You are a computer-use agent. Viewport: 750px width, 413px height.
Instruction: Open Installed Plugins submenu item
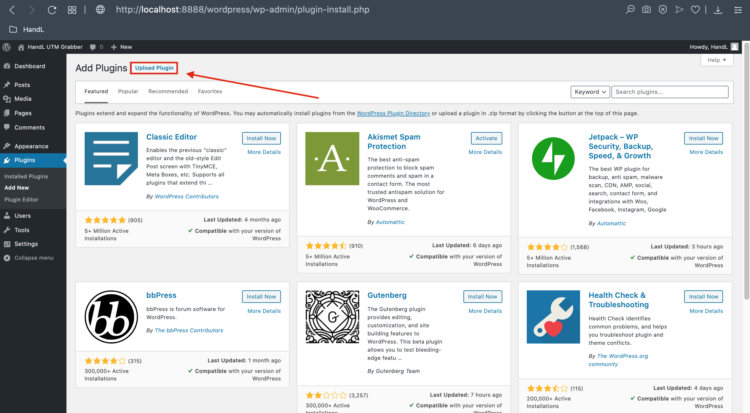pos(26,176)
